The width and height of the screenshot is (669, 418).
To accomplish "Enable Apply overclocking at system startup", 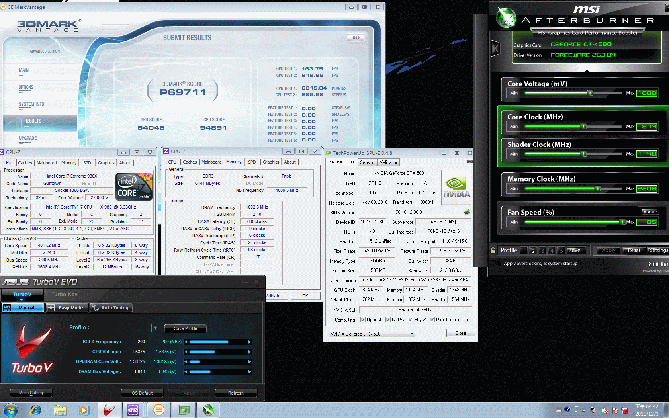I will tap(499, 264).
